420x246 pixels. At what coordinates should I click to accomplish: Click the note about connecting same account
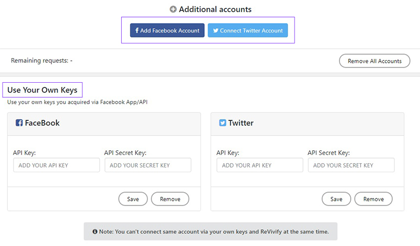[x=214, y=231]
